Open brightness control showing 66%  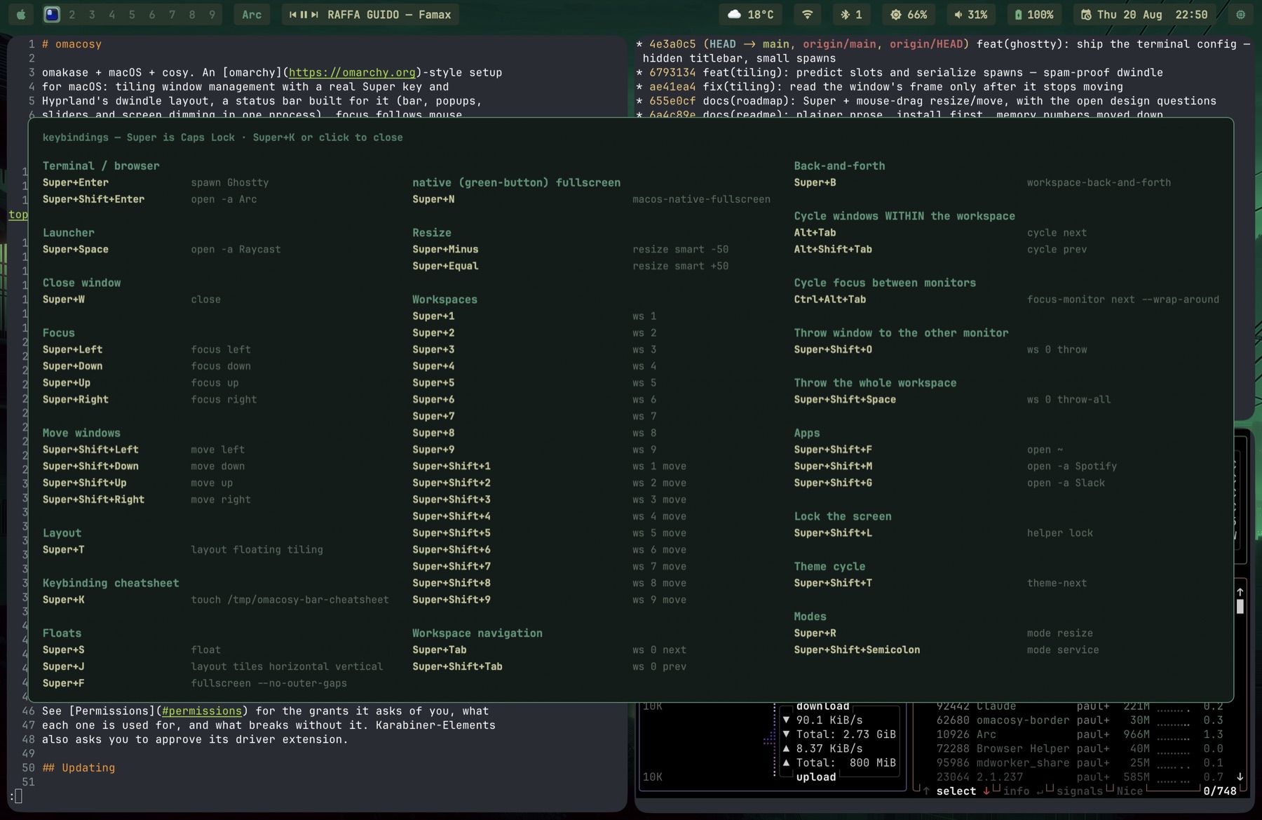click(909, 14)
